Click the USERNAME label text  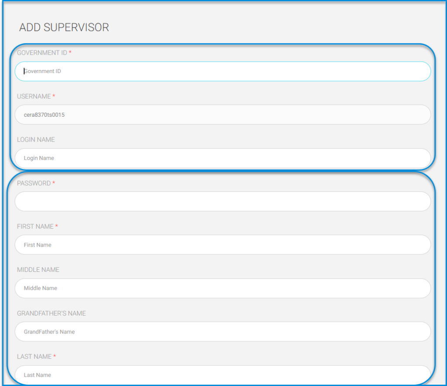34,97
